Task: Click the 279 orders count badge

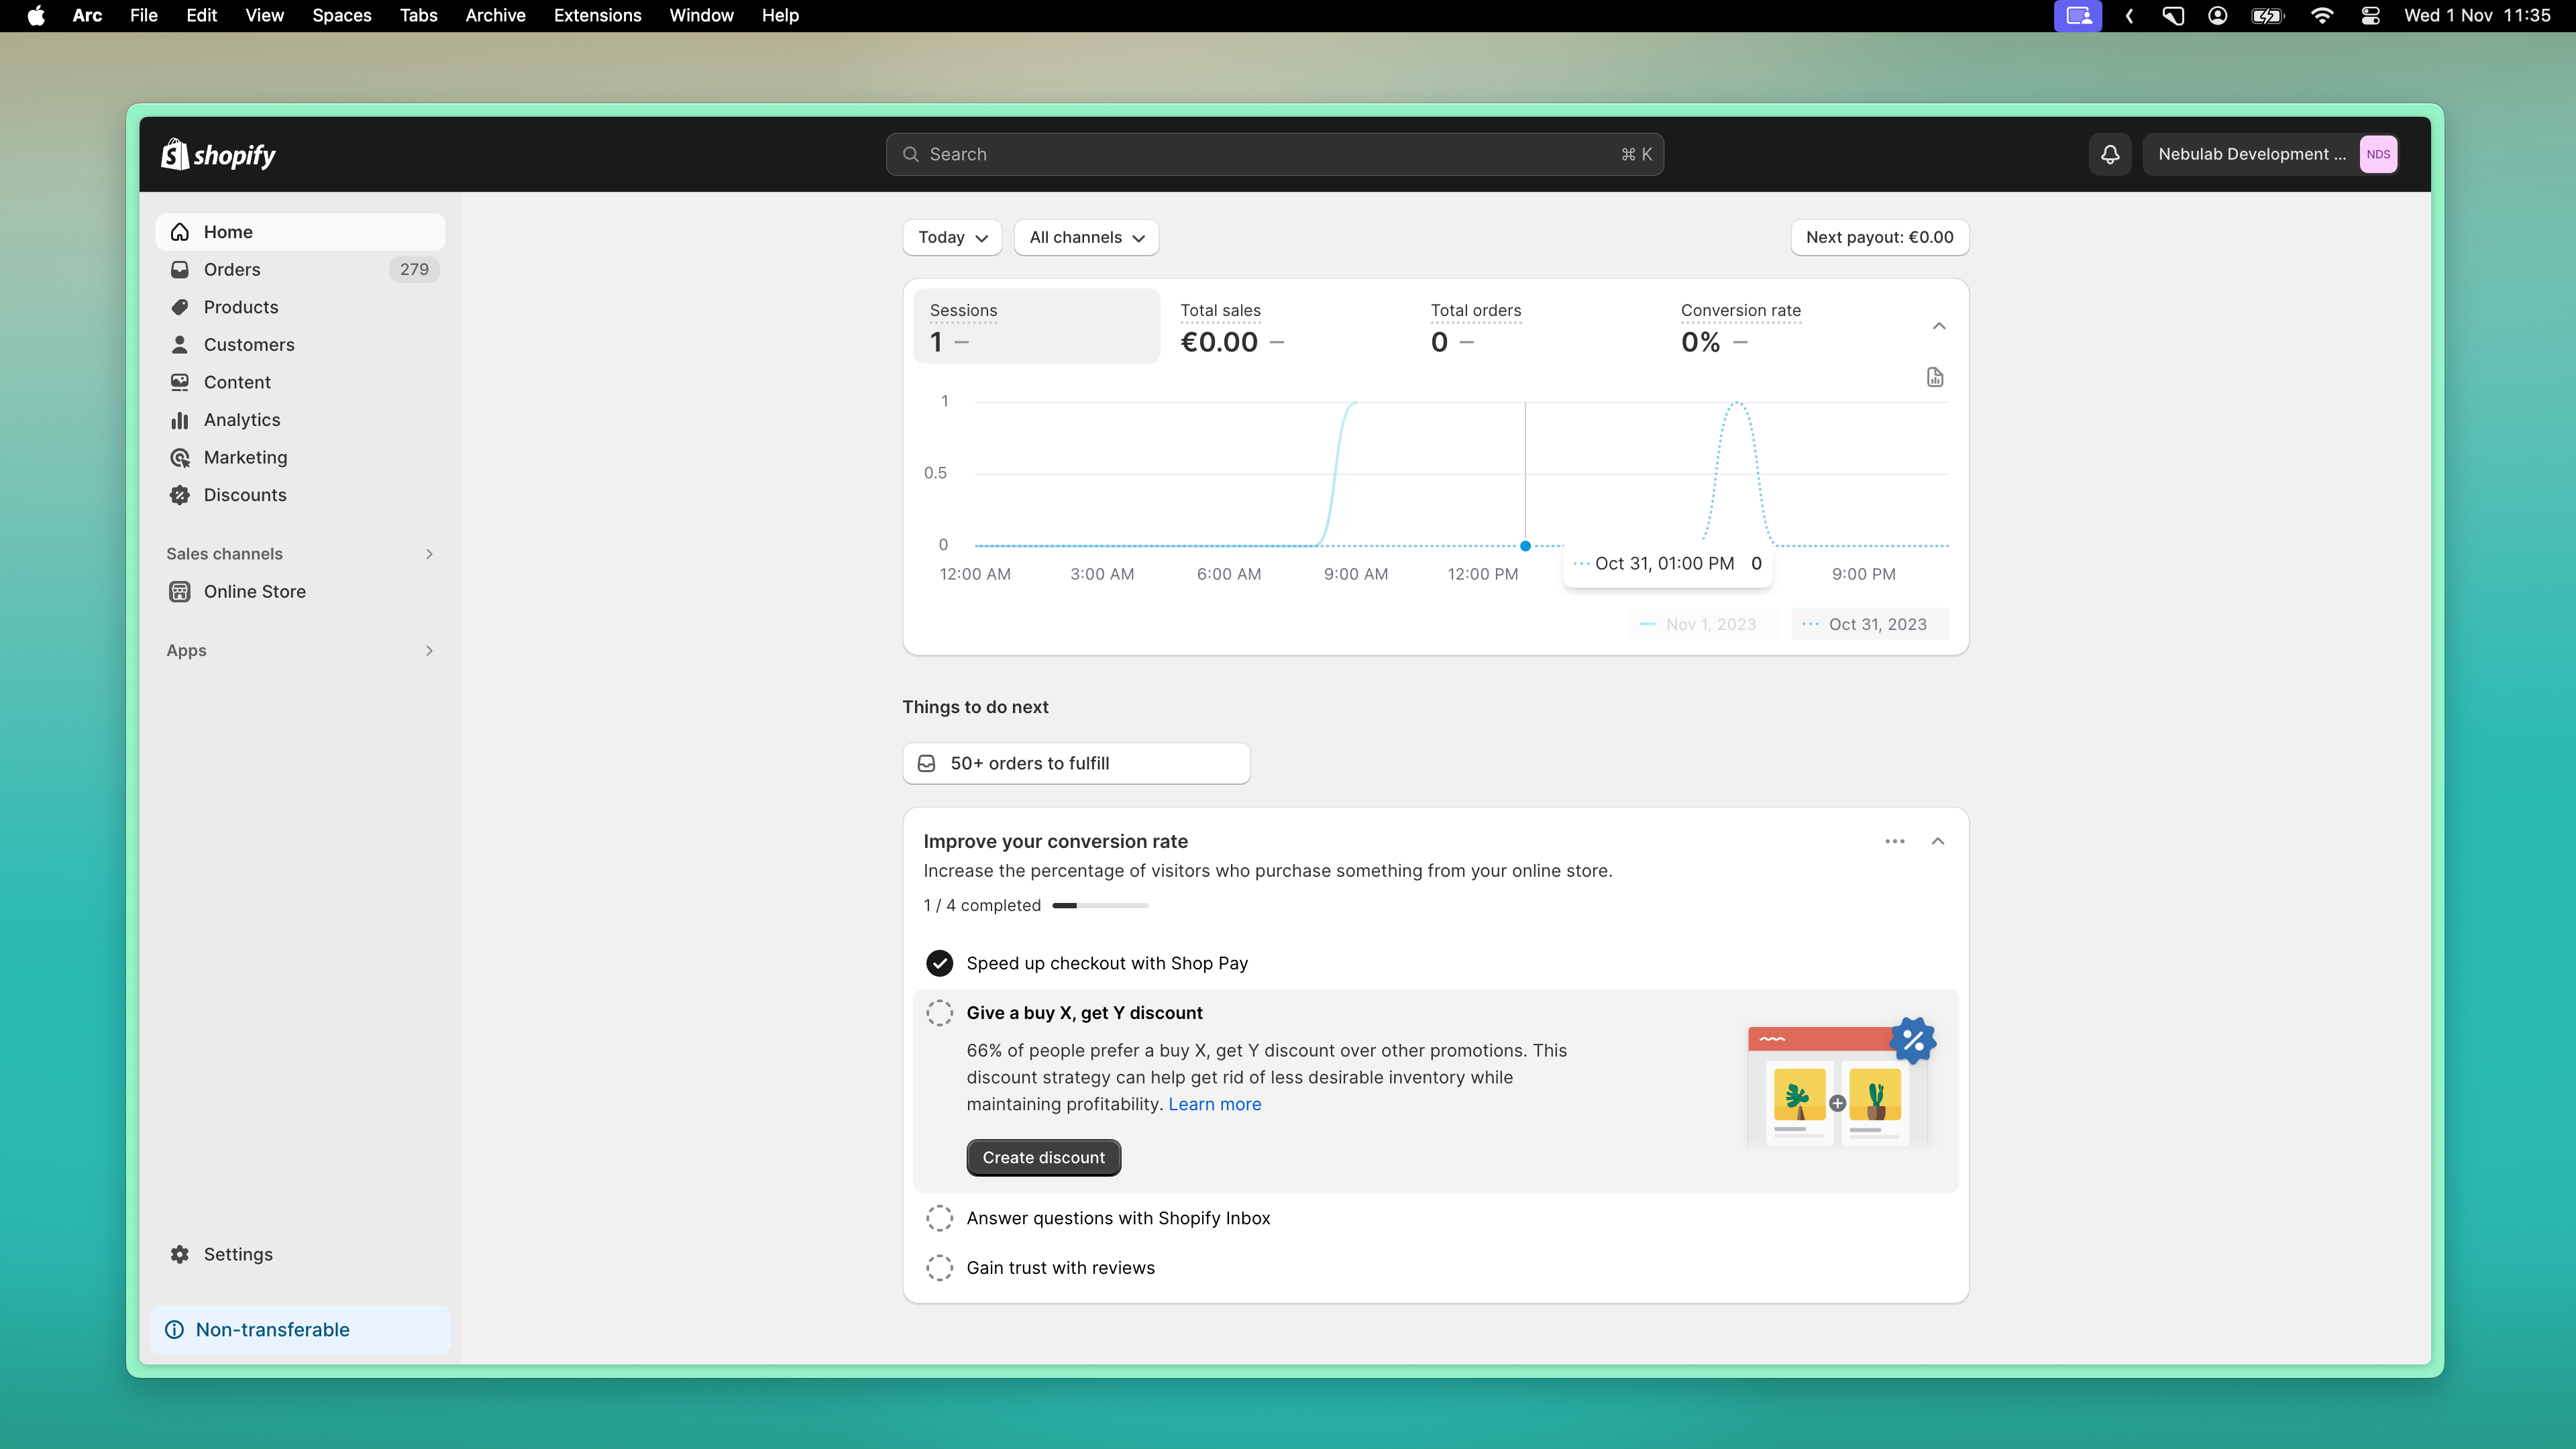Action: pos(414,269)
